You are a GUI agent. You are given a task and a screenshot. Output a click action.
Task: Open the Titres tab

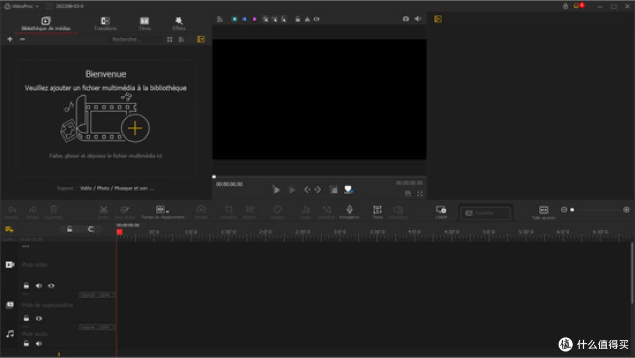145,24
